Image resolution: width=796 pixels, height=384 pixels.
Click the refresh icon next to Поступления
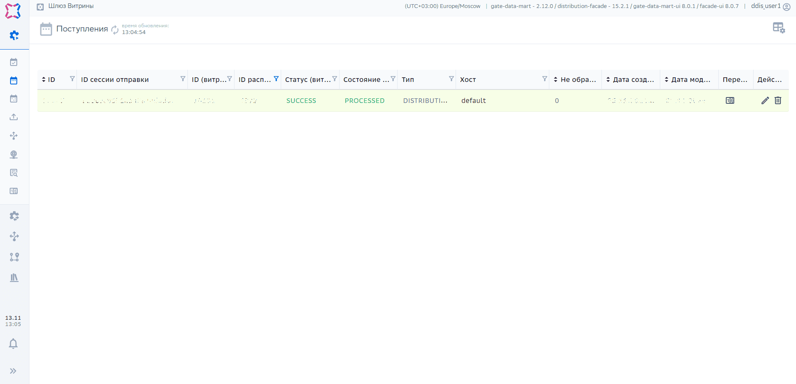tap(115, 29)
